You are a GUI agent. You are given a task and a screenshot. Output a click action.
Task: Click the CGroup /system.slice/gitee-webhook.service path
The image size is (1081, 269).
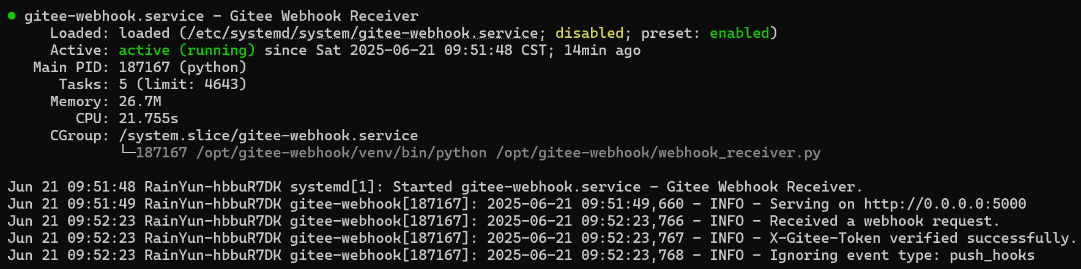tap(268, 135)
